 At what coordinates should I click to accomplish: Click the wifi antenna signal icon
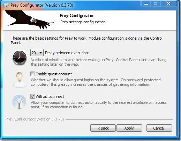[x=19, y=102]
